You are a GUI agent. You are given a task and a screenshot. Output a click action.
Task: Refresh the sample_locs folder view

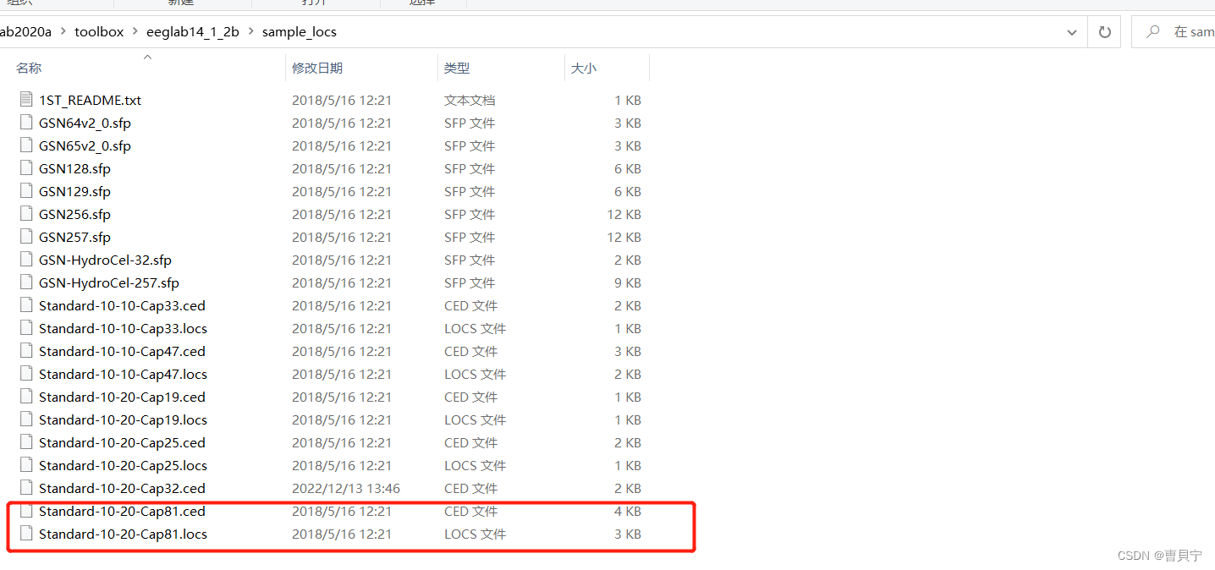pyautogui.click(x=1104, y=32)
